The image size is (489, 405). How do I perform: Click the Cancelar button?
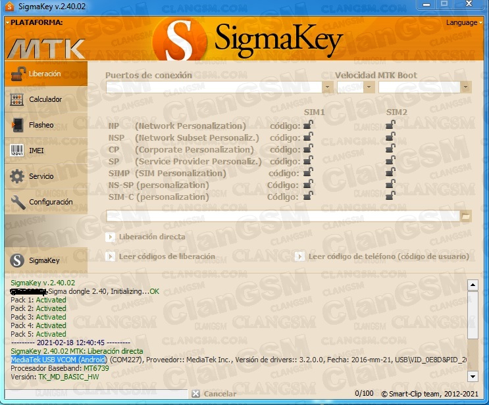click(x=215, y=394)
